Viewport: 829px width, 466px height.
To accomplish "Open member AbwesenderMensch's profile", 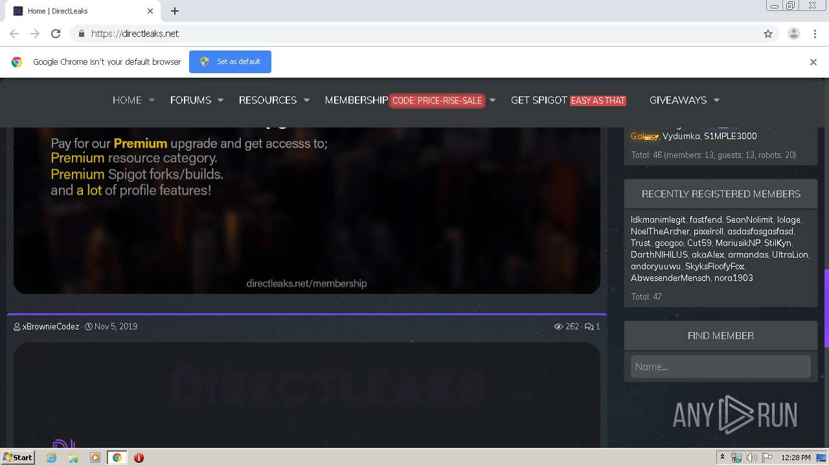I will [670, 278].
